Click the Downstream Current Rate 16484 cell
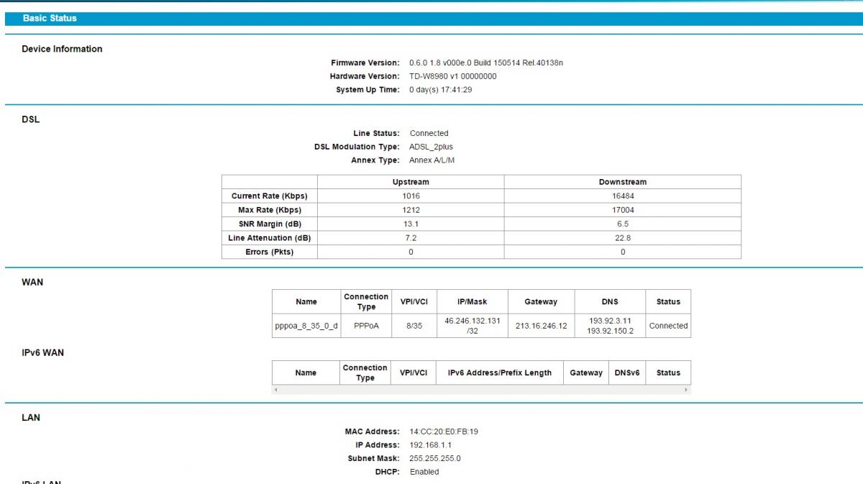Screen dimensions: 863x484 622,196
